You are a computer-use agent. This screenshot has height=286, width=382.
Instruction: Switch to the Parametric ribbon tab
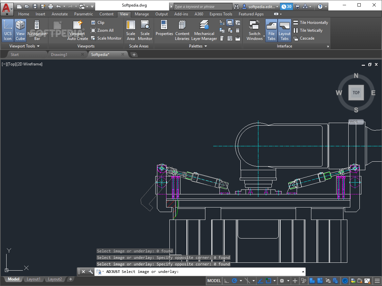click(83, 14)
